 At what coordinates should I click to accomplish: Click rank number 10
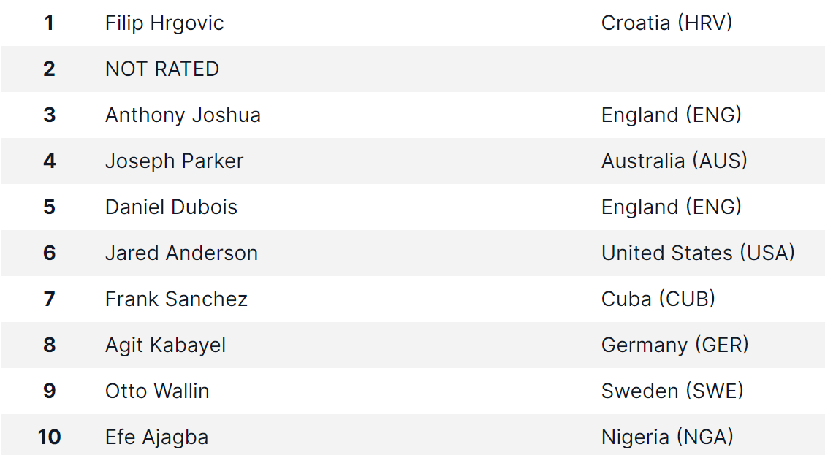pyautogui.click(x=50, y=437)
